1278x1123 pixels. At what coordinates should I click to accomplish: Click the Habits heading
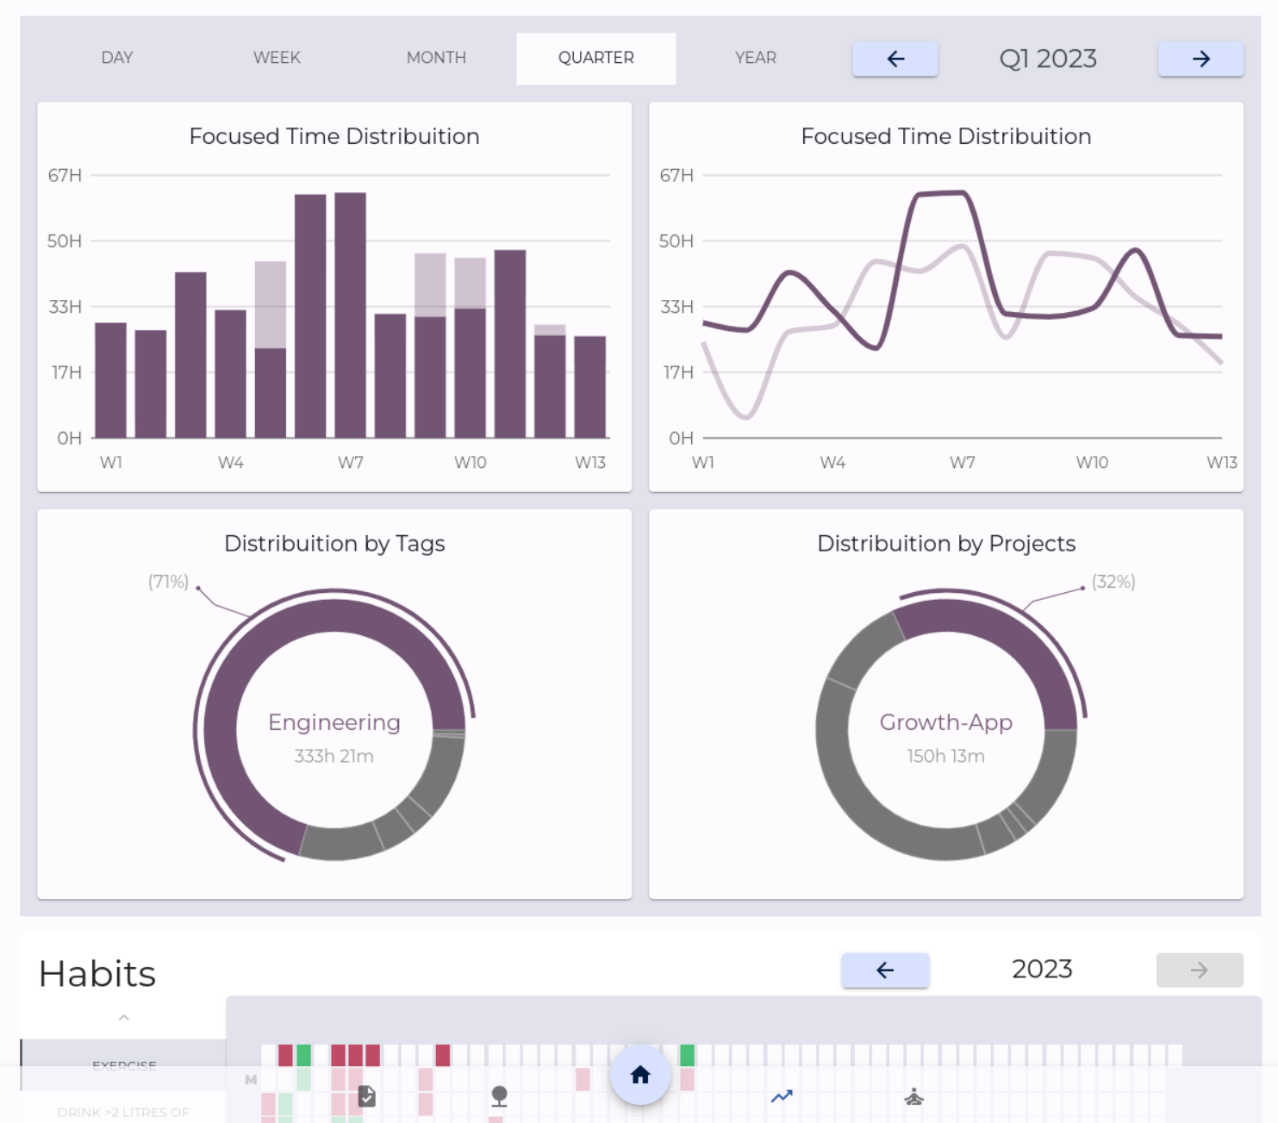point(97,974)
